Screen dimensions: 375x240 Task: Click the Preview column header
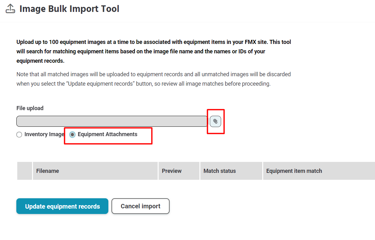(171, 171)
